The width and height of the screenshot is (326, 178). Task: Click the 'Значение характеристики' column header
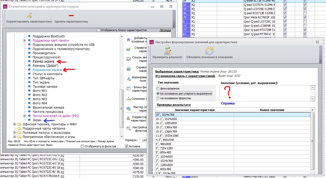click(x=195, y=110)
